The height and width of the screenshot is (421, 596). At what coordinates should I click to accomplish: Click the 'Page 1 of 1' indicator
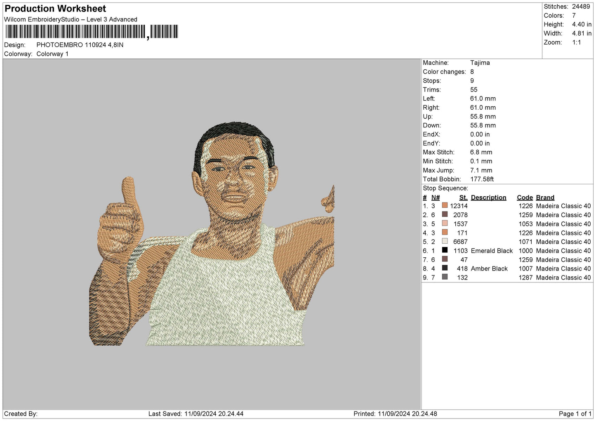(x=575, y=414)
